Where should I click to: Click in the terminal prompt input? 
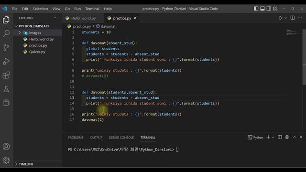(177, 150)
